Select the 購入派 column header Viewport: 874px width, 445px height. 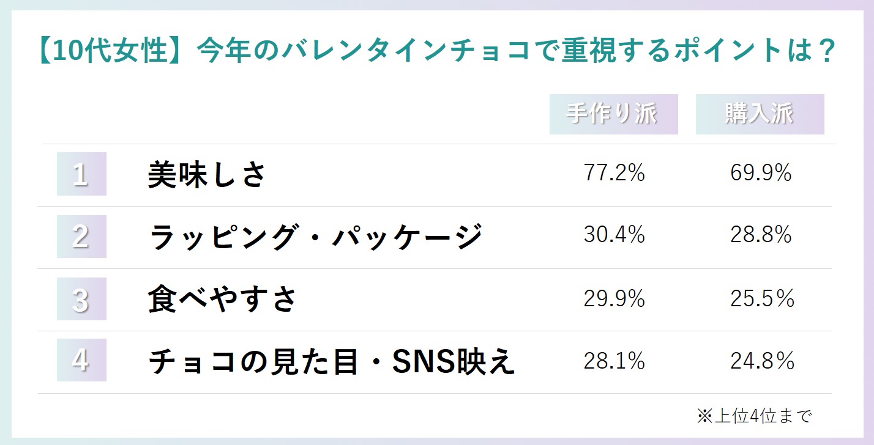point(760,114)
